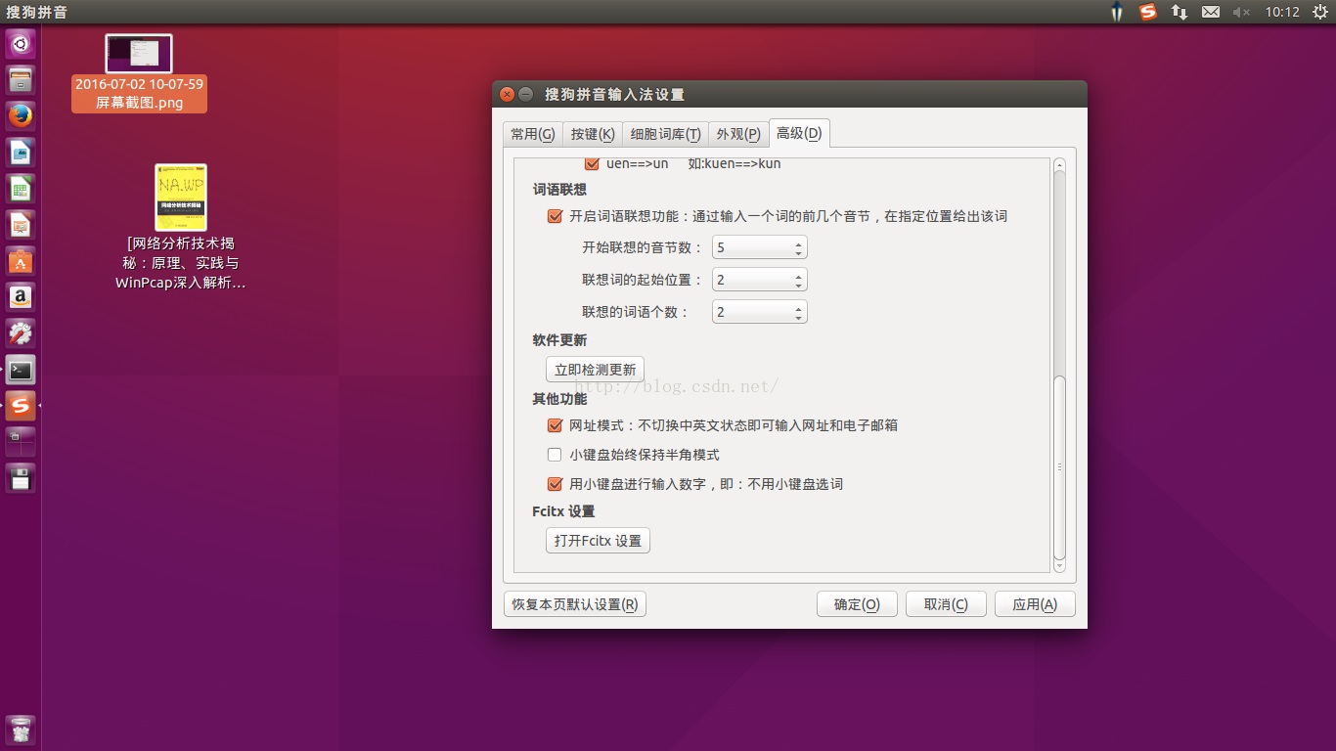Disable 开启词语联想功能 checkbox
1336x751 pixels.
(x=555, y=216)
